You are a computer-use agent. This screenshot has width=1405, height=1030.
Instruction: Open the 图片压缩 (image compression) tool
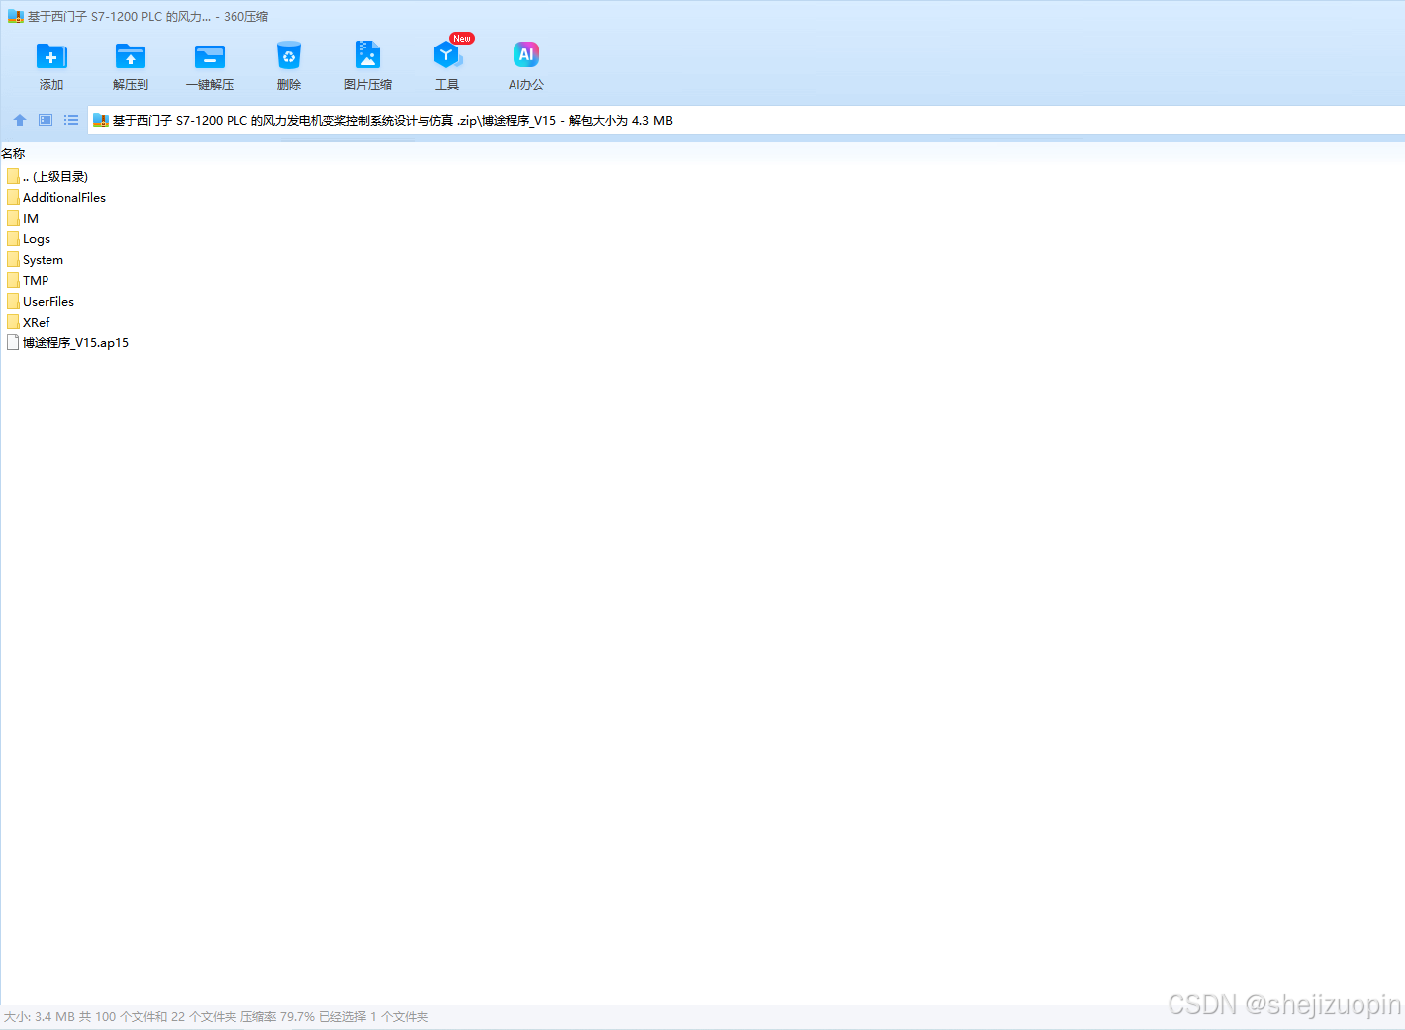pyautogui.click(x=368, y=54)
